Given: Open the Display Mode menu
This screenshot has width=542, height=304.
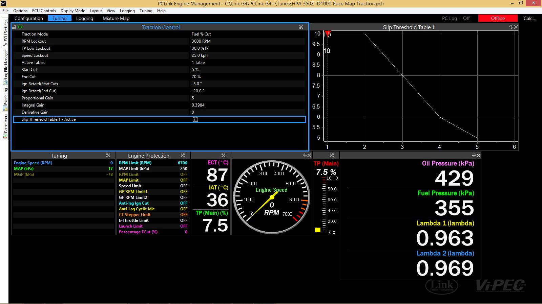Looking at the screenshot, I should (x=73, y=11).
